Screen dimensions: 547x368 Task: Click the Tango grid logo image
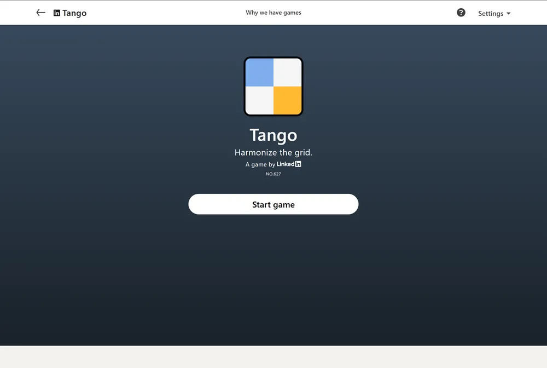(x=273, y=86)
